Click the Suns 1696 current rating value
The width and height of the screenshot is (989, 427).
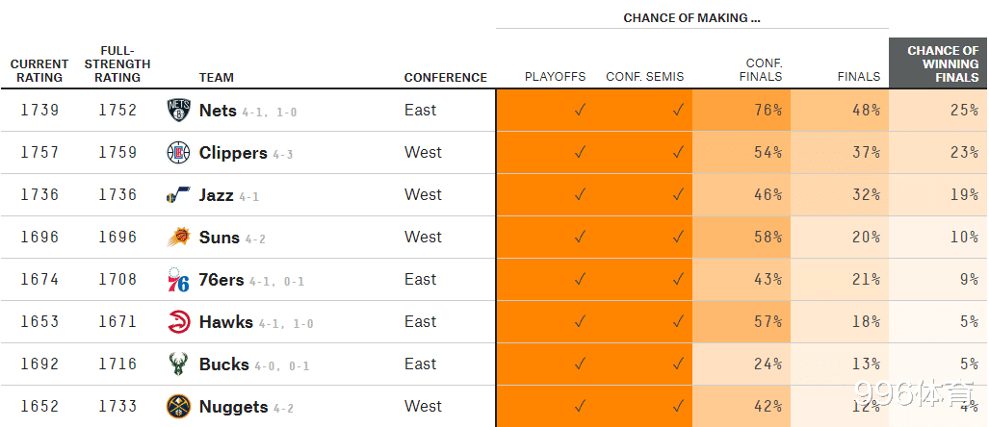(x=39, y=238)
